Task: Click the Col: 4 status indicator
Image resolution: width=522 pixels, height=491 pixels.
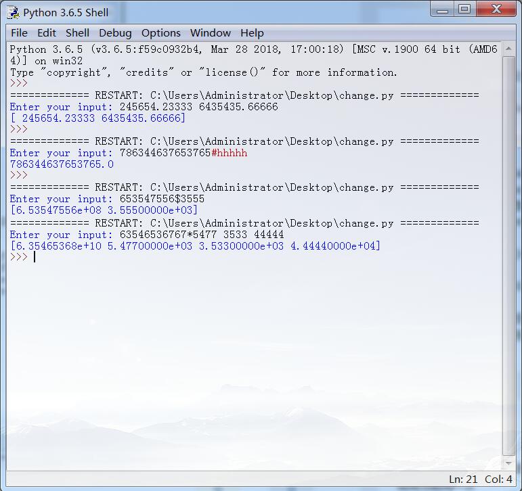Action: [x=498, y=480]
